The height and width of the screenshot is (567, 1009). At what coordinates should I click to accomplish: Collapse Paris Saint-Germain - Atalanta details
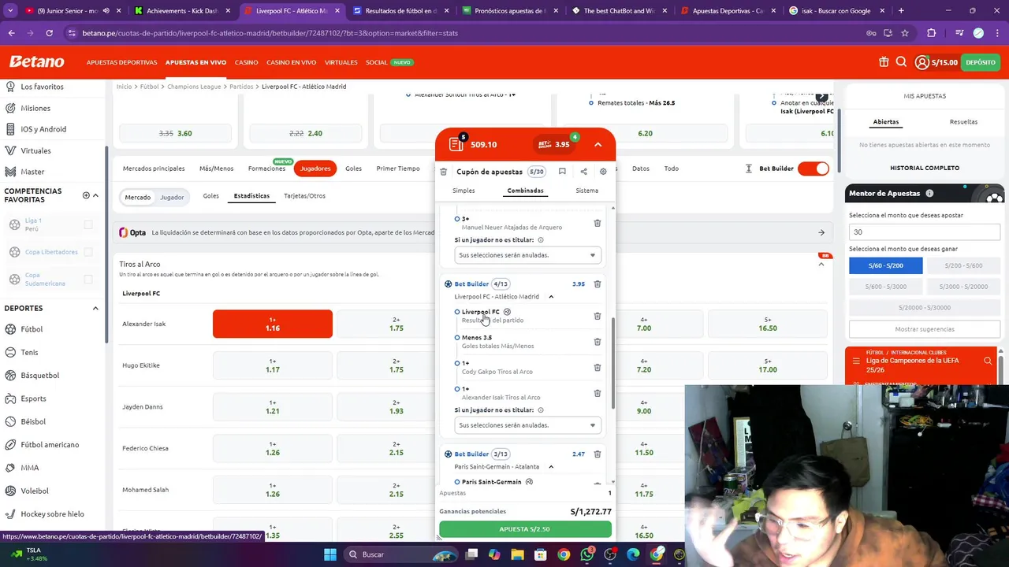coord(551,467)
